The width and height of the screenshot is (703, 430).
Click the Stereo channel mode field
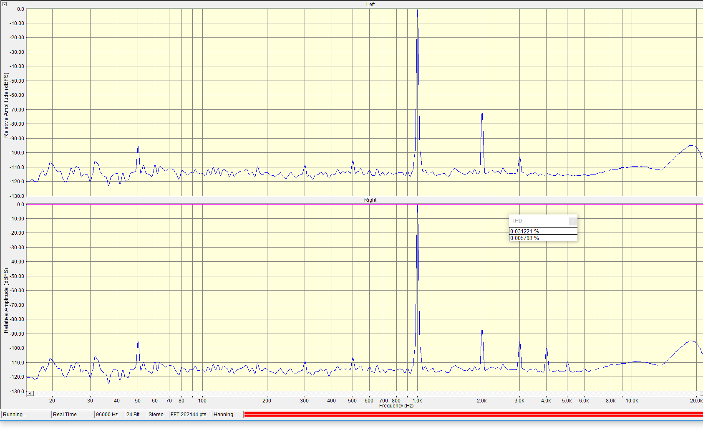(158, 415)
